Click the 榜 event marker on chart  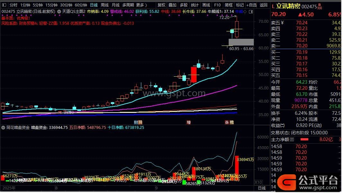[x=232, y=122]
